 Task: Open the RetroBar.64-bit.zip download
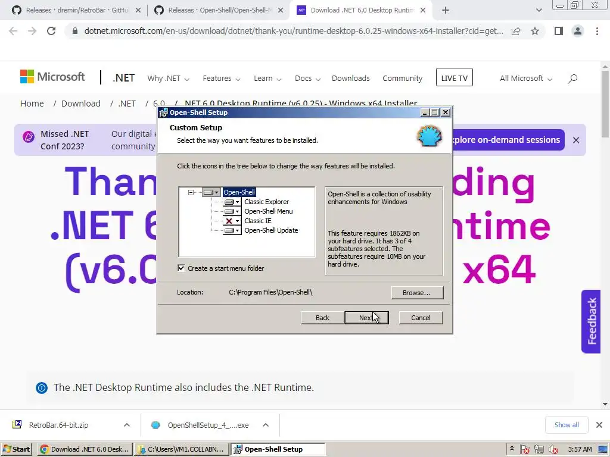click(x=58, y=425)
